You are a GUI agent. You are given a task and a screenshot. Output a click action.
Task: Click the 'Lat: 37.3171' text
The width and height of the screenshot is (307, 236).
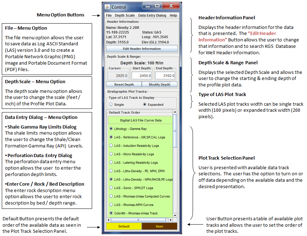[x=116, y=37]
